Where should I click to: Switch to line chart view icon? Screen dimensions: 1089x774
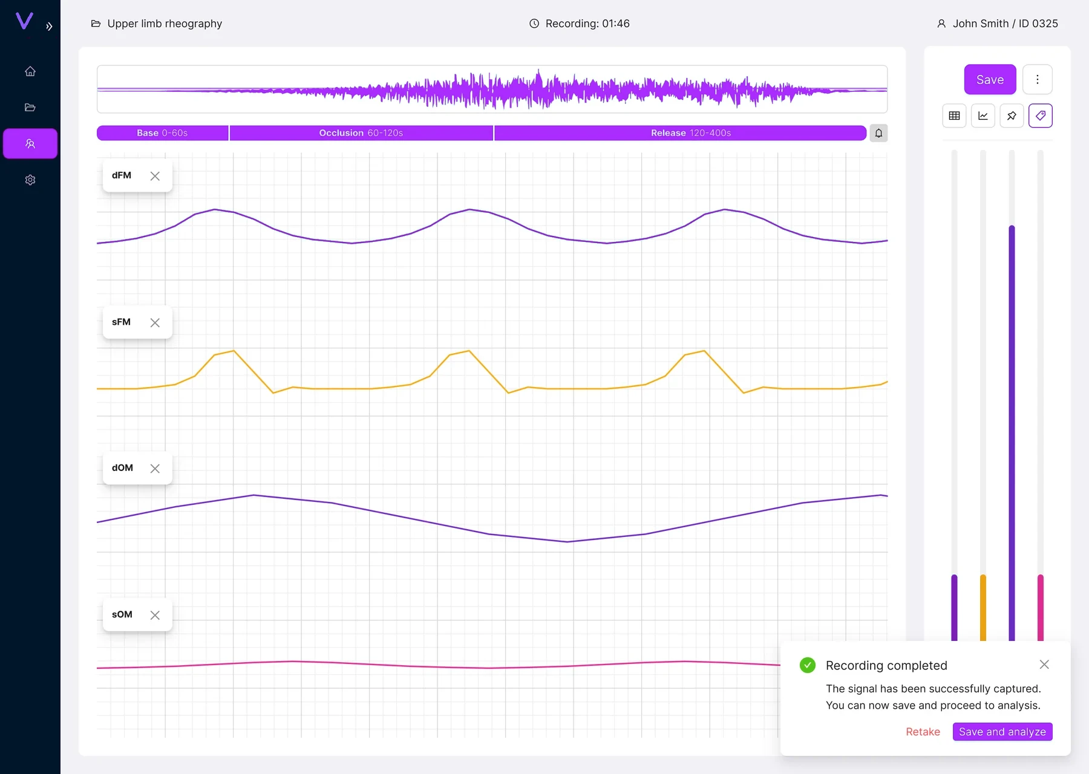pyautogui.click(x=983, y=115)
